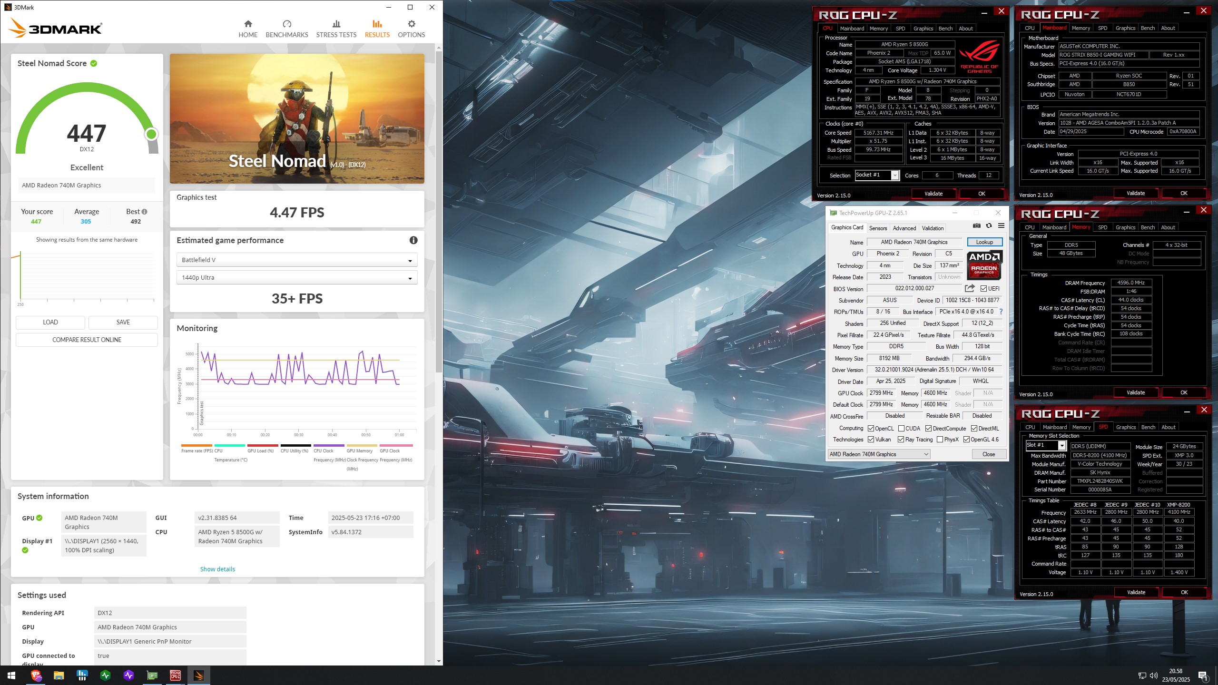Toggle the DirectML checkbox in GPU-Z

point(974,429)
